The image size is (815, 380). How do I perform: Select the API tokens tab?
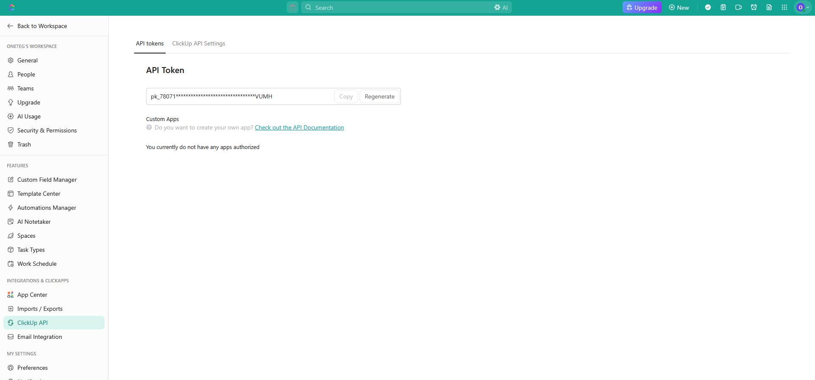(x=149, y=44)
